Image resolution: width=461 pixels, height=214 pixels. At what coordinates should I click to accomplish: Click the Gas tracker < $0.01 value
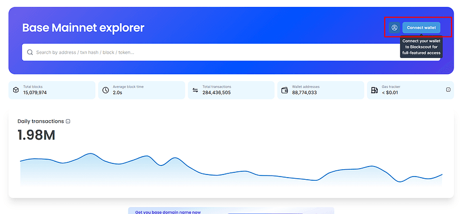click(x=390, y=93)
